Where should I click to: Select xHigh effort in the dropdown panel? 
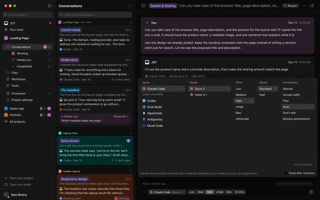244,107
